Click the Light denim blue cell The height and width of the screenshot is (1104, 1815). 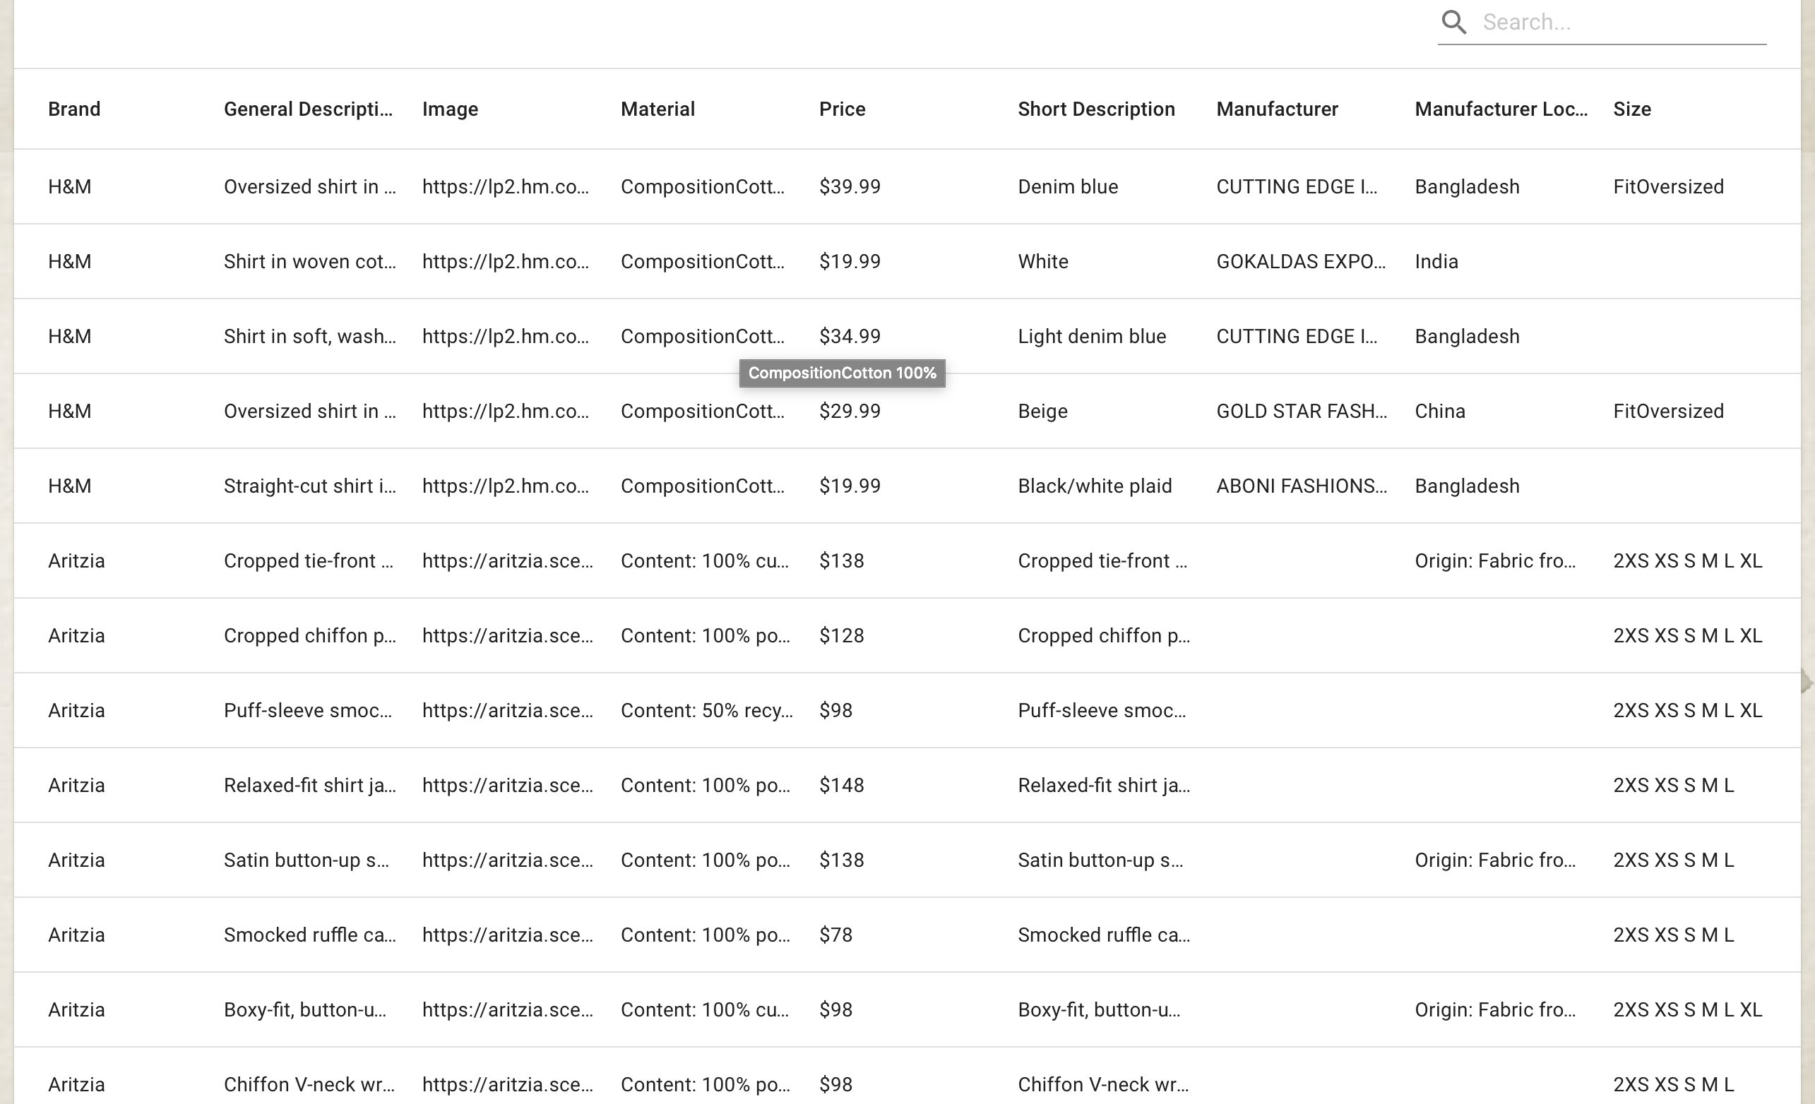[x=1091, y=337]
